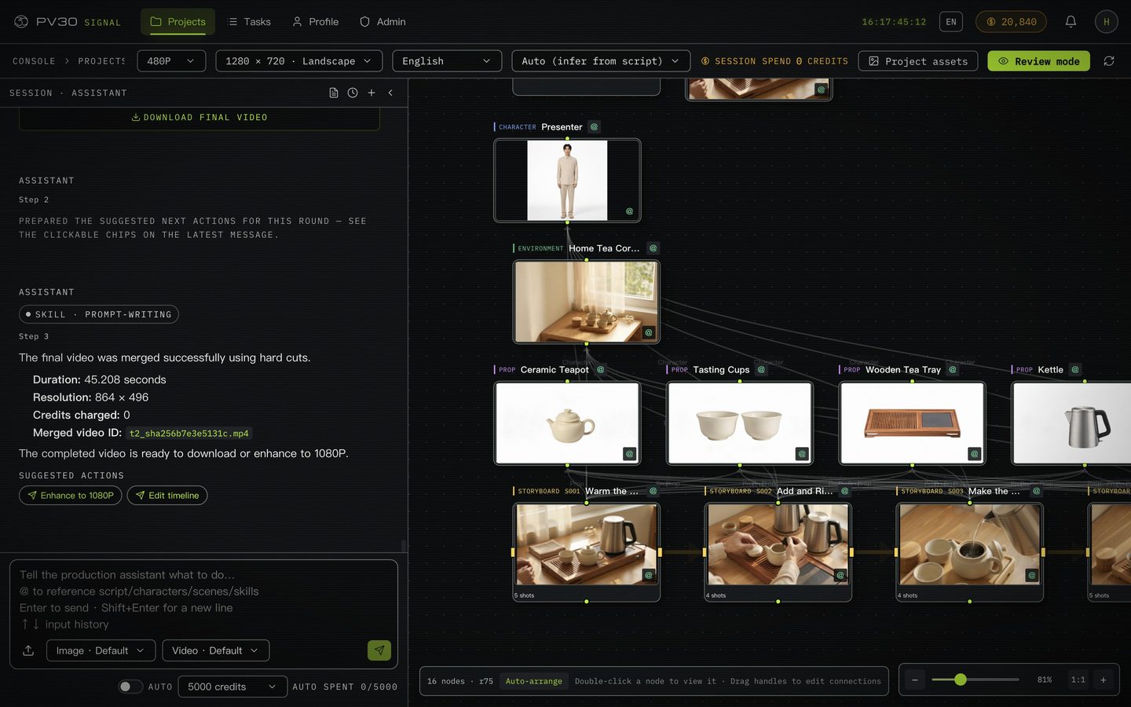This screenshot has width=1131, height=707.
Task: Open the Image · Default model dropdown
Action: [x=101, y=650]
